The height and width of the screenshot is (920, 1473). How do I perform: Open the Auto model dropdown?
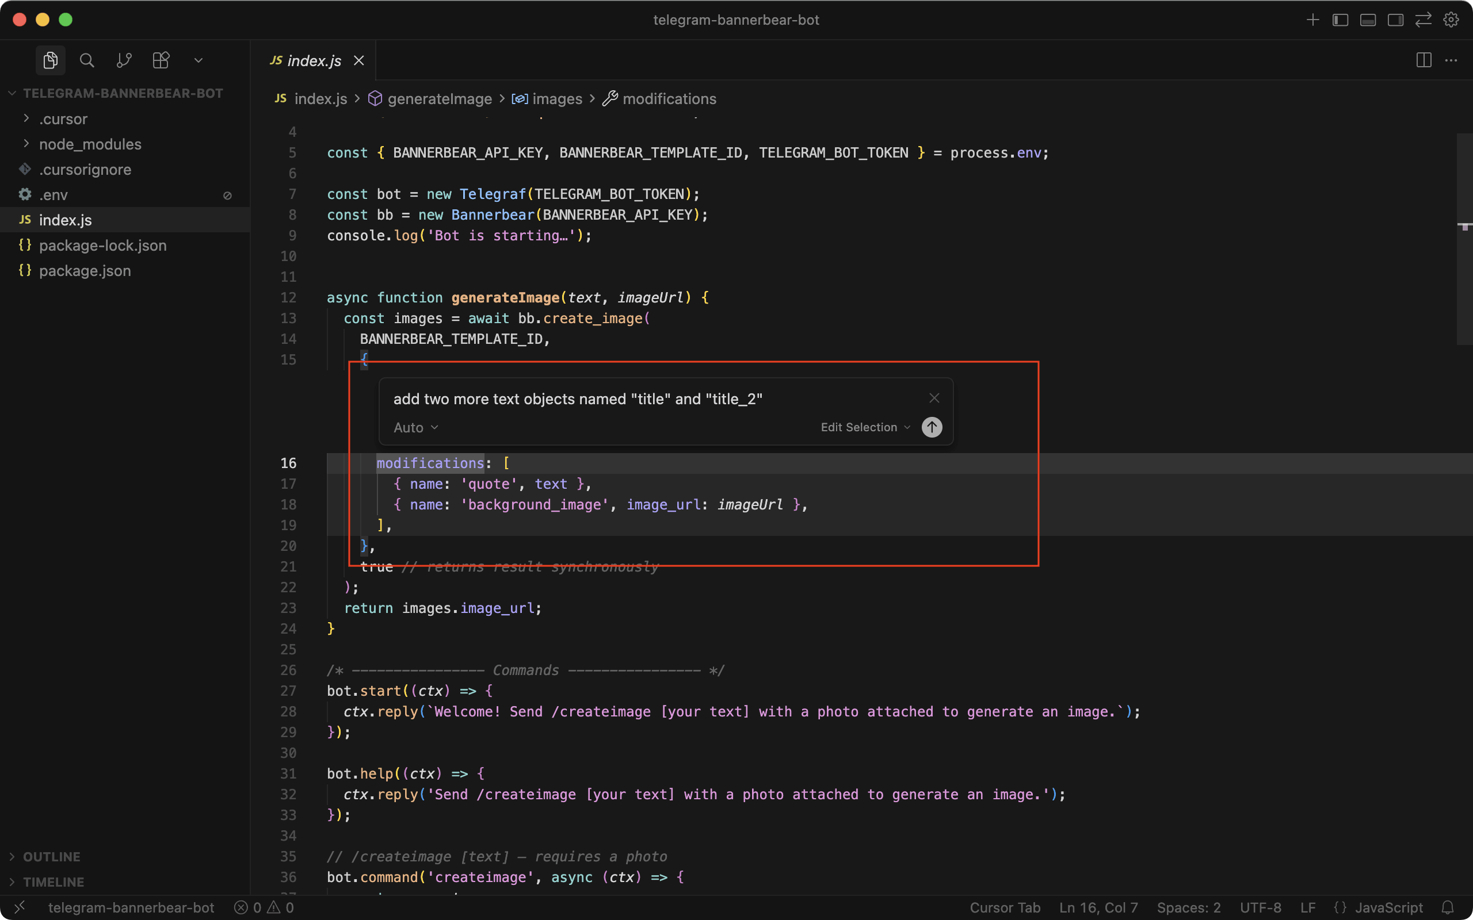click(x=415, y=427)
